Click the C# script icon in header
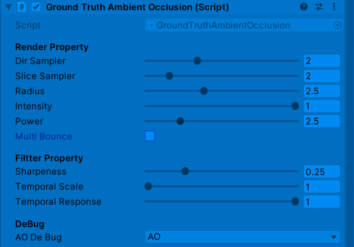The width and height of the screenshot is (354, 247). pos(22,7)
